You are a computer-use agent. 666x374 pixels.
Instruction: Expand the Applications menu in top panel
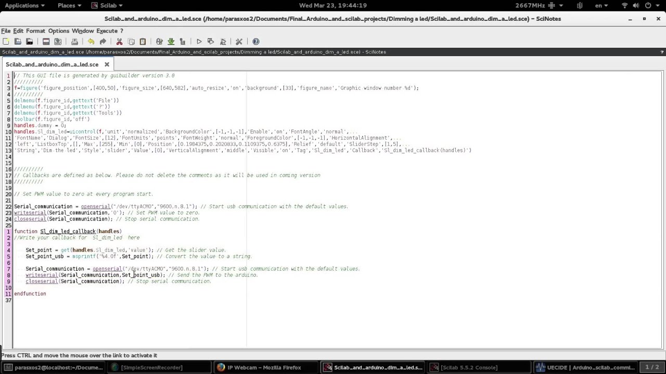click(x=24, y=5)
